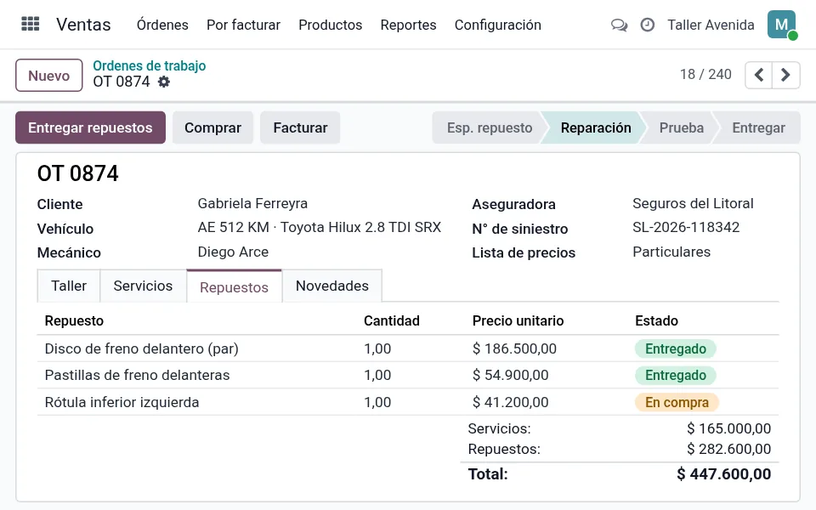Click the Entregado badge for Pastillas de freno
This screenshot has width=816, height=510.
click(676, 375)
